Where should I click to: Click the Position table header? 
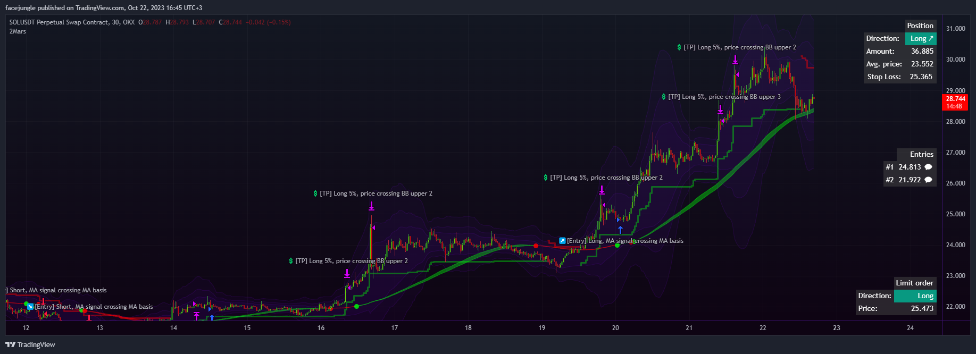(x=920, y=26)
